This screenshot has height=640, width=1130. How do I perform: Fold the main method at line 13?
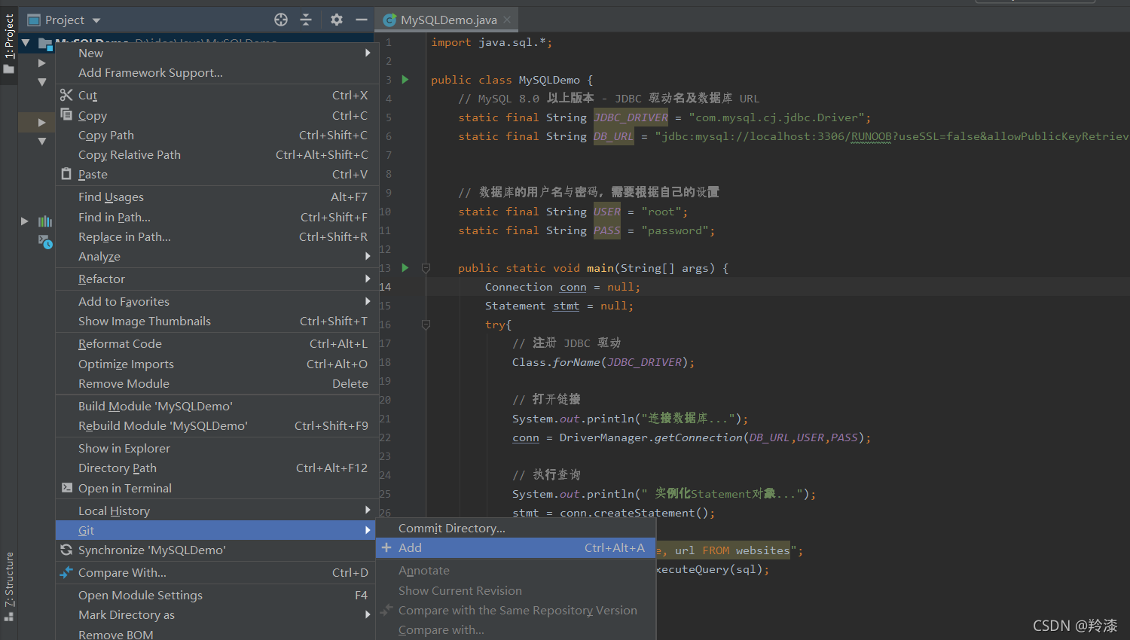(x=426, y=268)
